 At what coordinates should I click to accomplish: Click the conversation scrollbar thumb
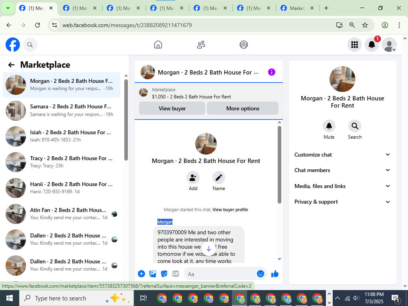(279, 165)
